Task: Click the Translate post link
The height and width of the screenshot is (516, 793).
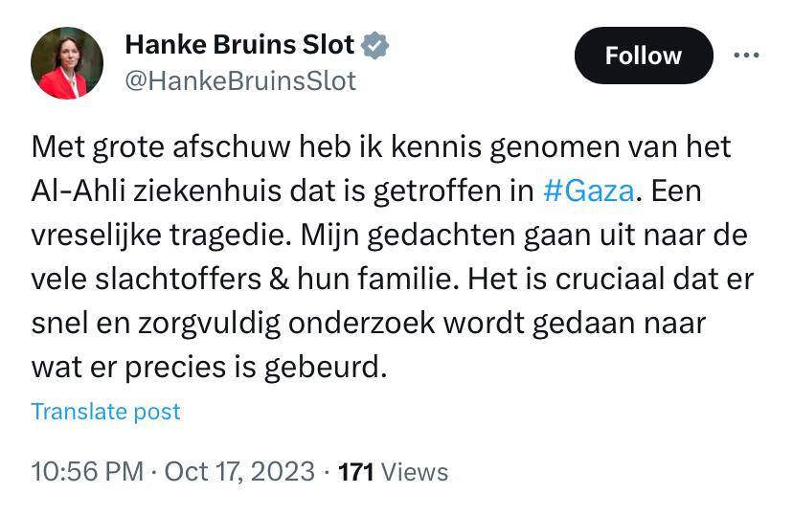Action: click(x=105, y=412)
